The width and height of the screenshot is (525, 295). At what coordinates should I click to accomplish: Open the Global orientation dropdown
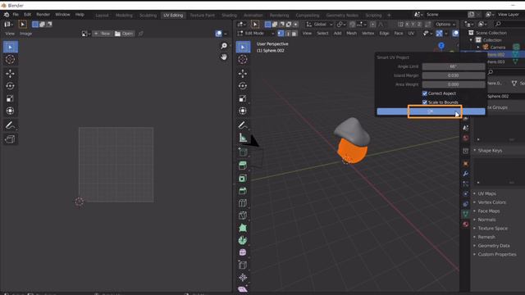pyautogui.click(x=319, y=25)
